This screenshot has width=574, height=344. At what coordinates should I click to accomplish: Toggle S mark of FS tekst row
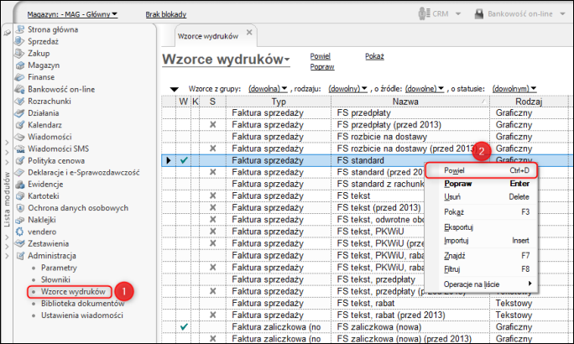pyautogui.click(x=212, y=195)
